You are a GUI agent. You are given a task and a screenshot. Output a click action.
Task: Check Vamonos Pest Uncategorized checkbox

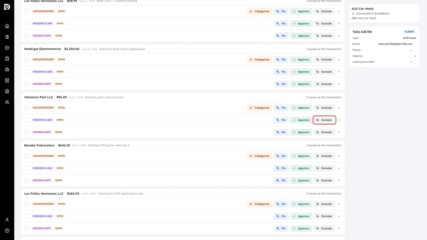pos(26,108)
